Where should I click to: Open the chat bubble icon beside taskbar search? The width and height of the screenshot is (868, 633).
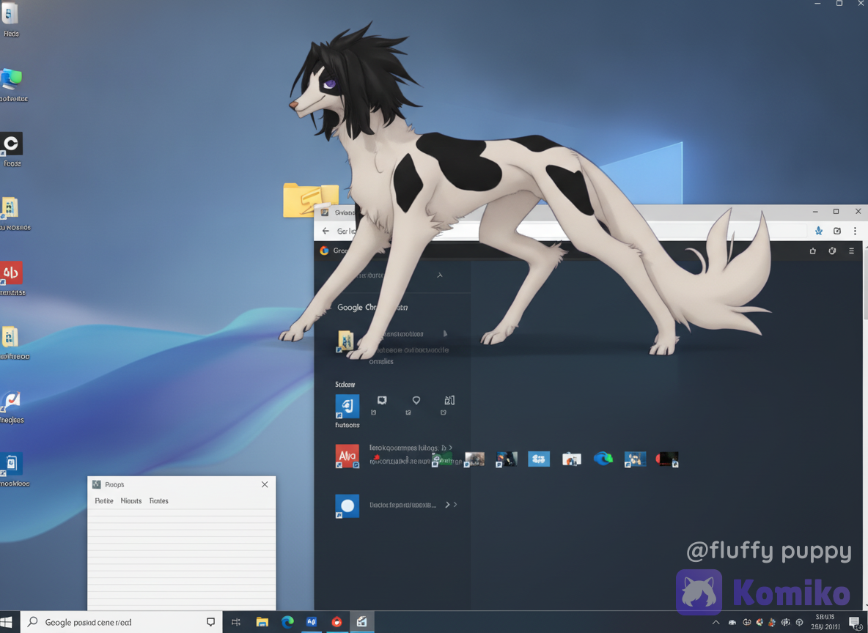pyautogui.click(x=210, y=622)
